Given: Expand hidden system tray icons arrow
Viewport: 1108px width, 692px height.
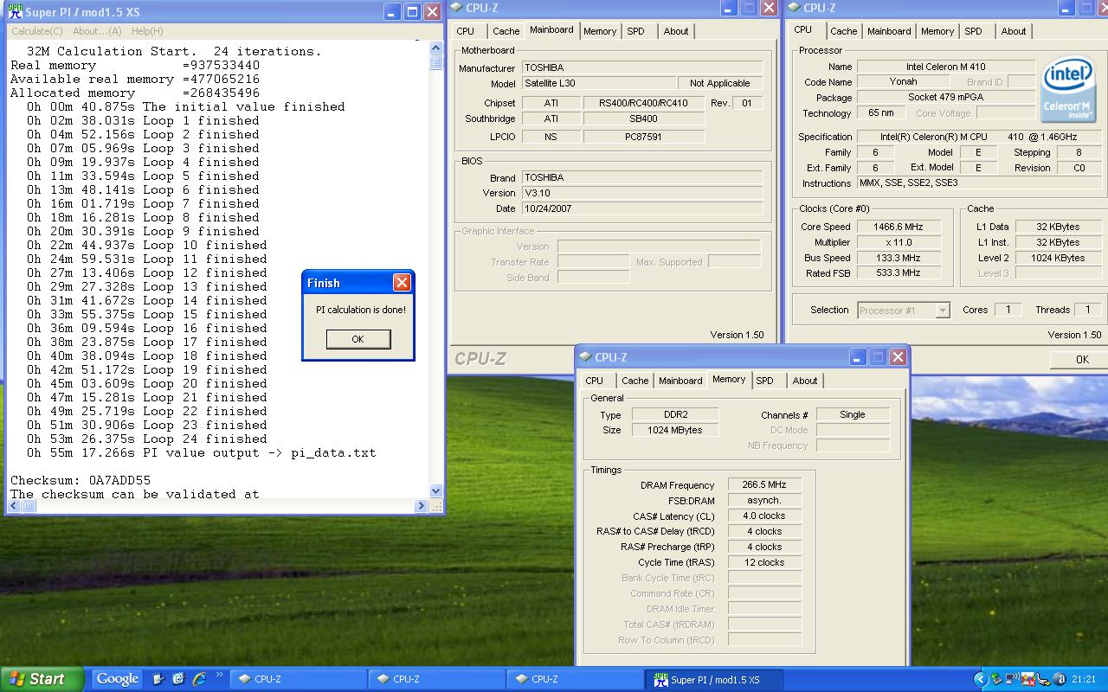Looking at the screenshot, I should pos(981,679).
